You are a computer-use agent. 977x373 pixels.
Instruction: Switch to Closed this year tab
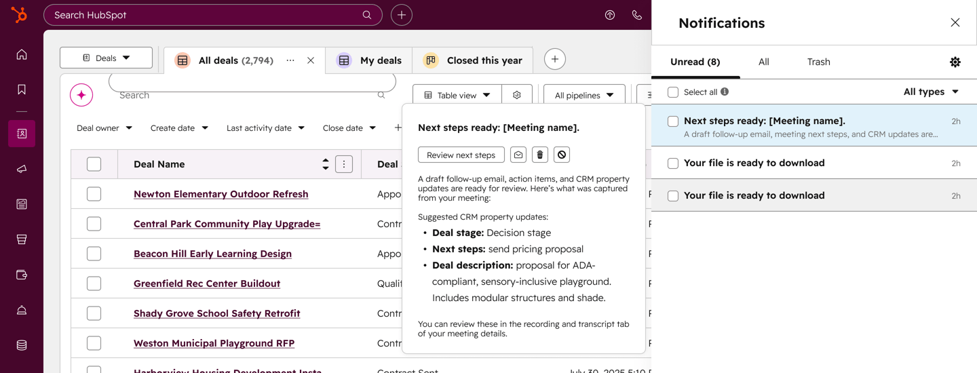pyautogui.click(x=473, y=60)
